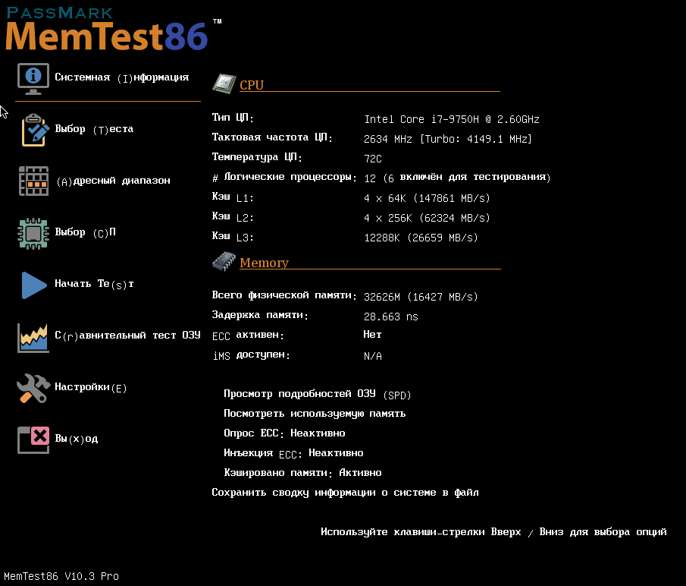Viewport: 686px width, 586px height.
Task: Click 'Intel Core i7-9750H @ 2.60GHz' value
Action: tap(452, 119)
